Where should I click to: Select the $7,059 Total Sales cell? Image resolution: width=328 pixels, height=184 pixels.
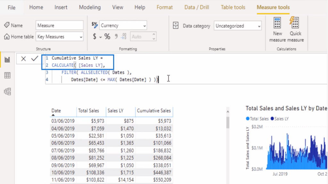[x=97, y=128]
